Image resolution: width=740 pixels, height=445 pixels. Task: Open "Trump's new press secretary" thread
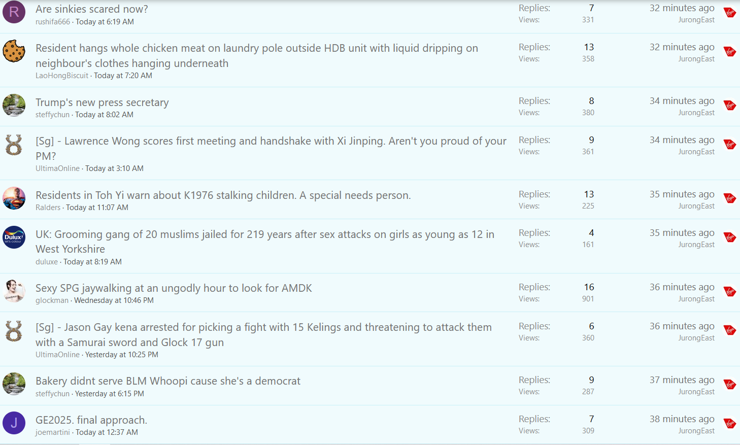(102, 102)
